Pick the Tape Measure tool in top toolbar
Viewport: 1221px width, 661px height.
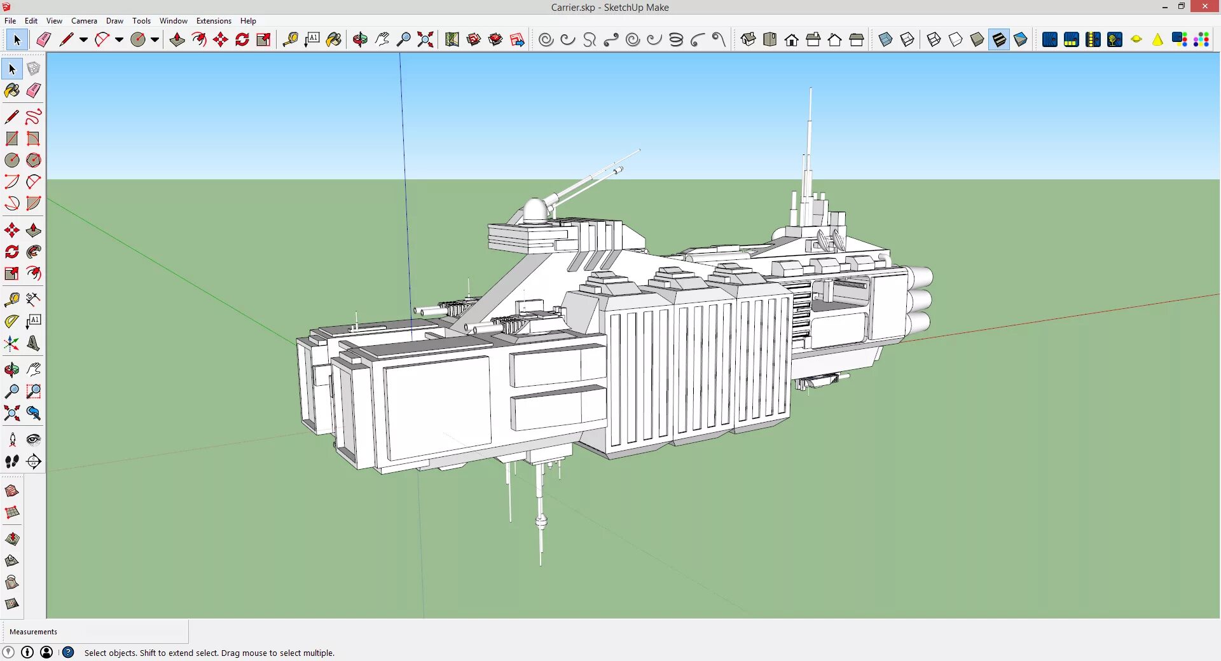[290, 39]
